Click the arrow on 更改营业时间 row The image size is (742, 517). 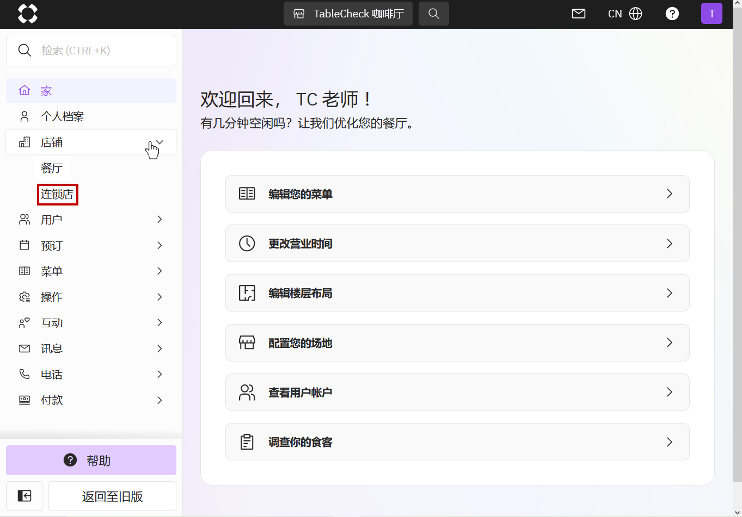coord(670,243)
